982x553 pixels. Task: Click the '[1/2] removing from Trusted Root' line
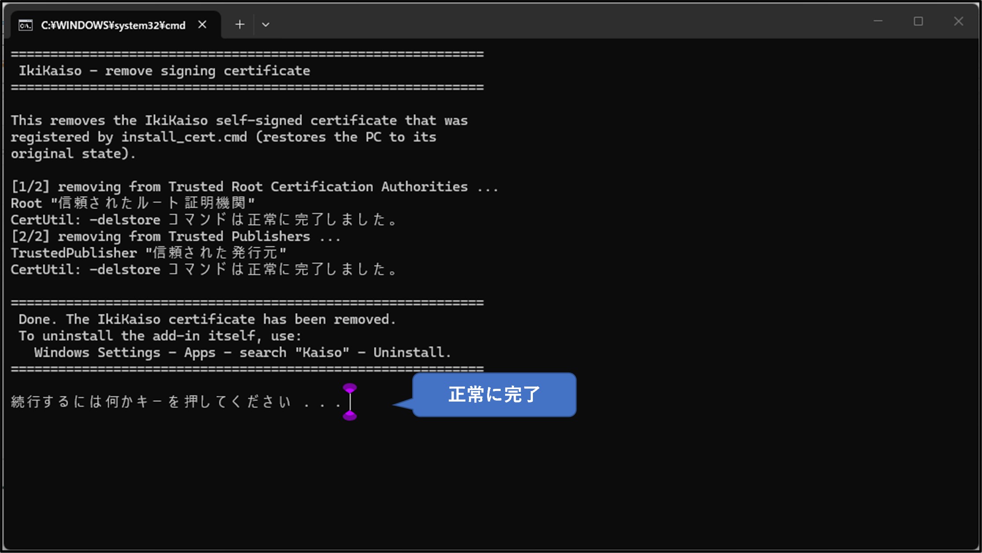[255, 187]
